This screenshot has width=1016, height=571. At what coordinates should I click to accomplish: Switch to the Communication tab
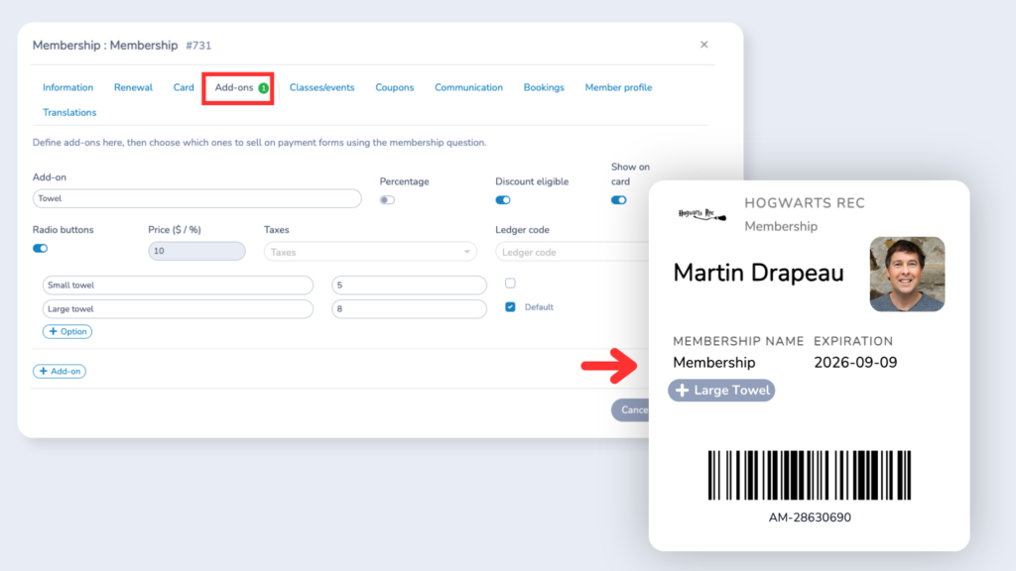pos(468,87)
